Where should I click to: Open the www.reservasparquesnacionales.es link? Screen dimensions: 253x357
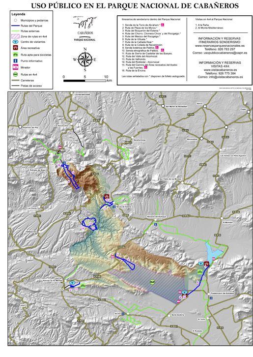tap(220, 46)
